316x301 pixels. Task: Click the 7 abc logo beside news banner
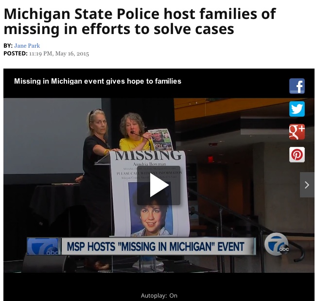click(x=44, y=247)
